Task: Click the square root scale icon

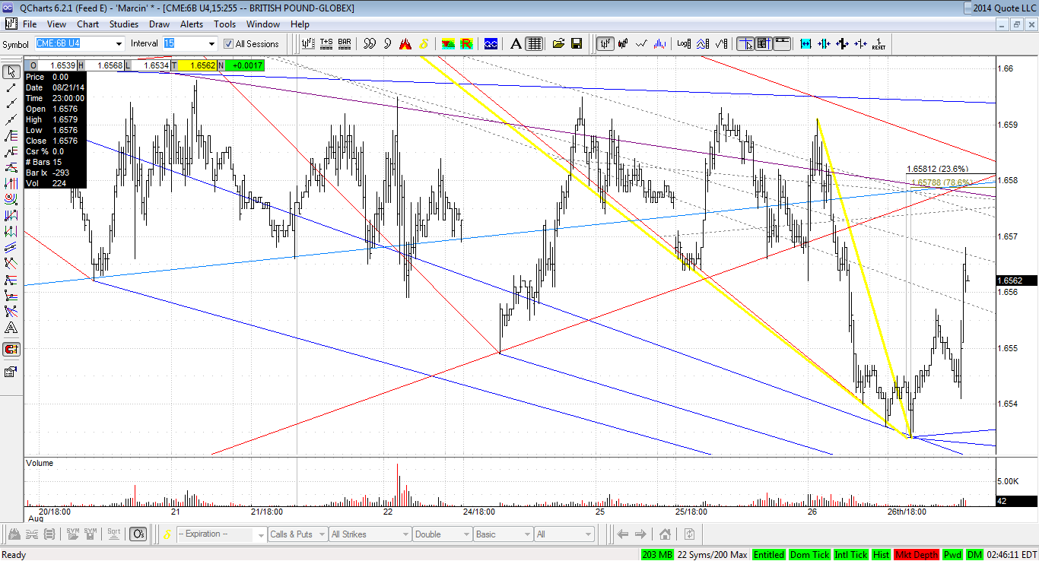Action: coord(721,43)
